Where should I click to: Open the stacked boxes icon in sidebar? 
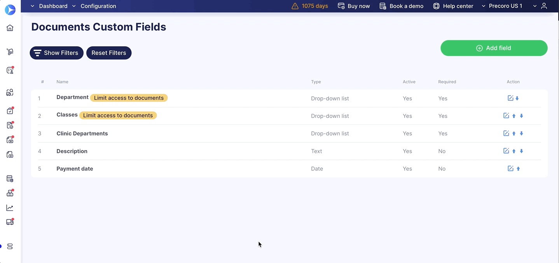pyautogui.click(x=10, y=193)
